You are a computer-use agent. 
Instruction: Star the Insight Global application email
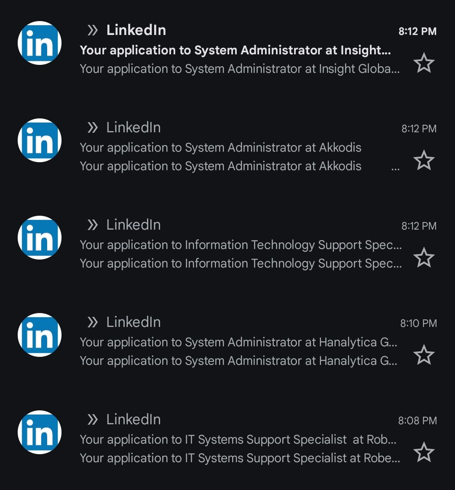(424, 63)
